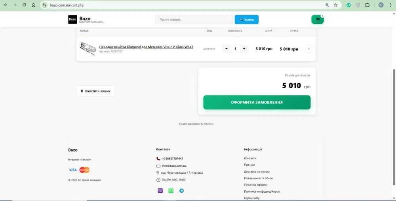Click the grey shield extension icon
Screen dimensions: 396x201
click(358, 5)
